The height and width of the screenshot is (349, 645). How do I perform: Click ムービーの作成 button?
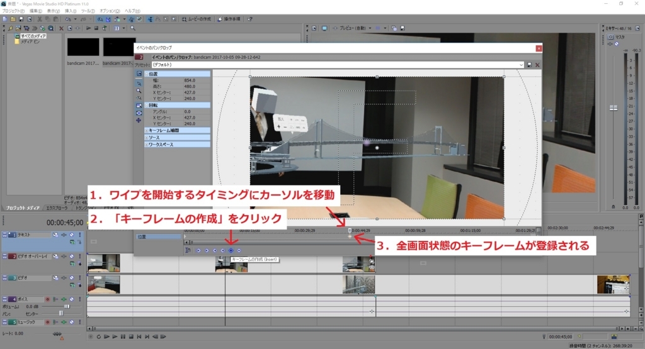(197, 19)
